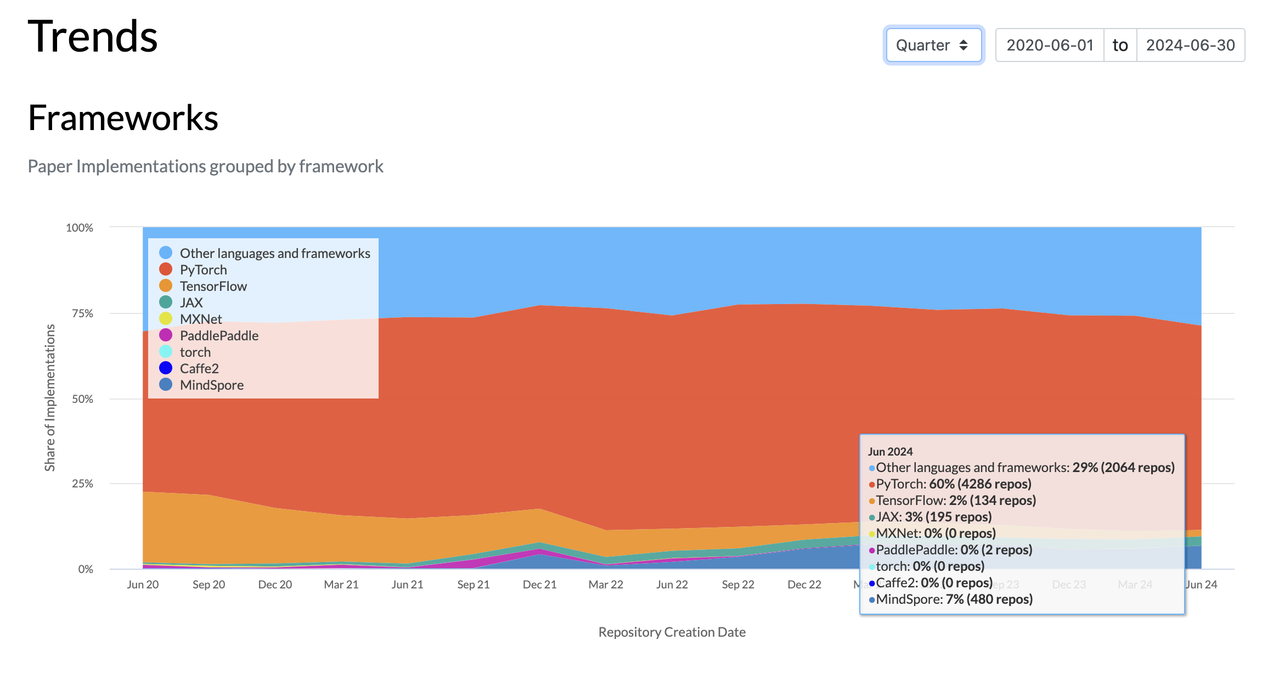Click the PaddlePaddle magenta legend dot
1262x696 pixels.
(x=166, y=335)
